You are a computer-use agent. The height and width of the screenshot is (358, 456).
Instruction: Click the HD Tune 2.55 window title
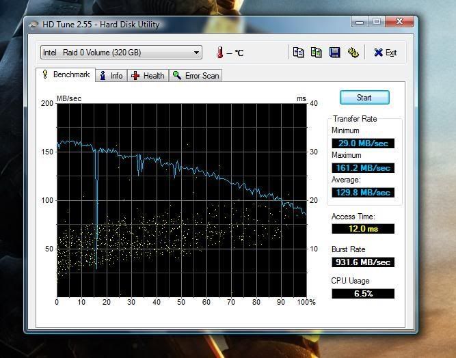tap(101, 25)
